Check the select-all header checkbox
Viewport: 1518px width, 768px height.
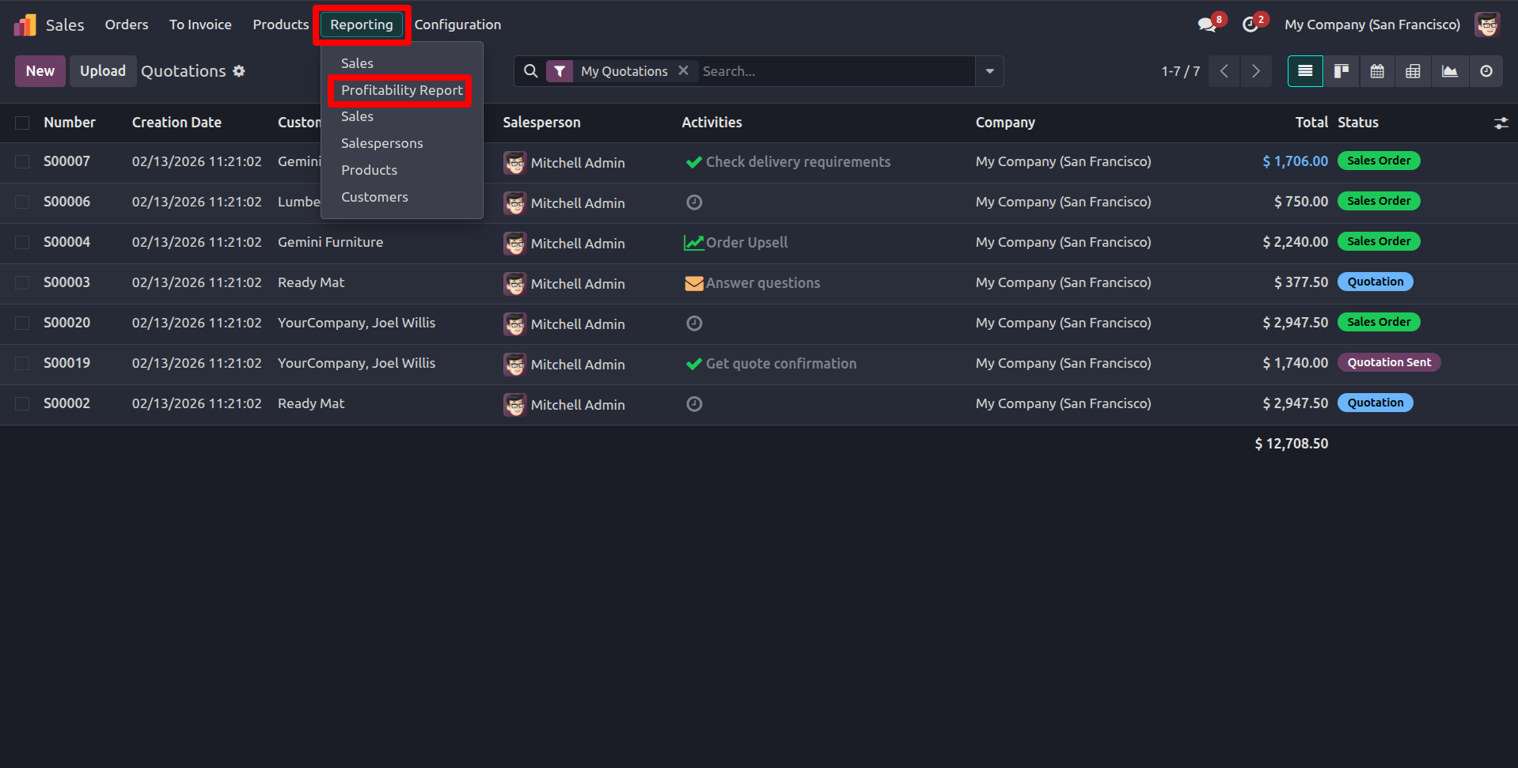(x=22, y=123)
